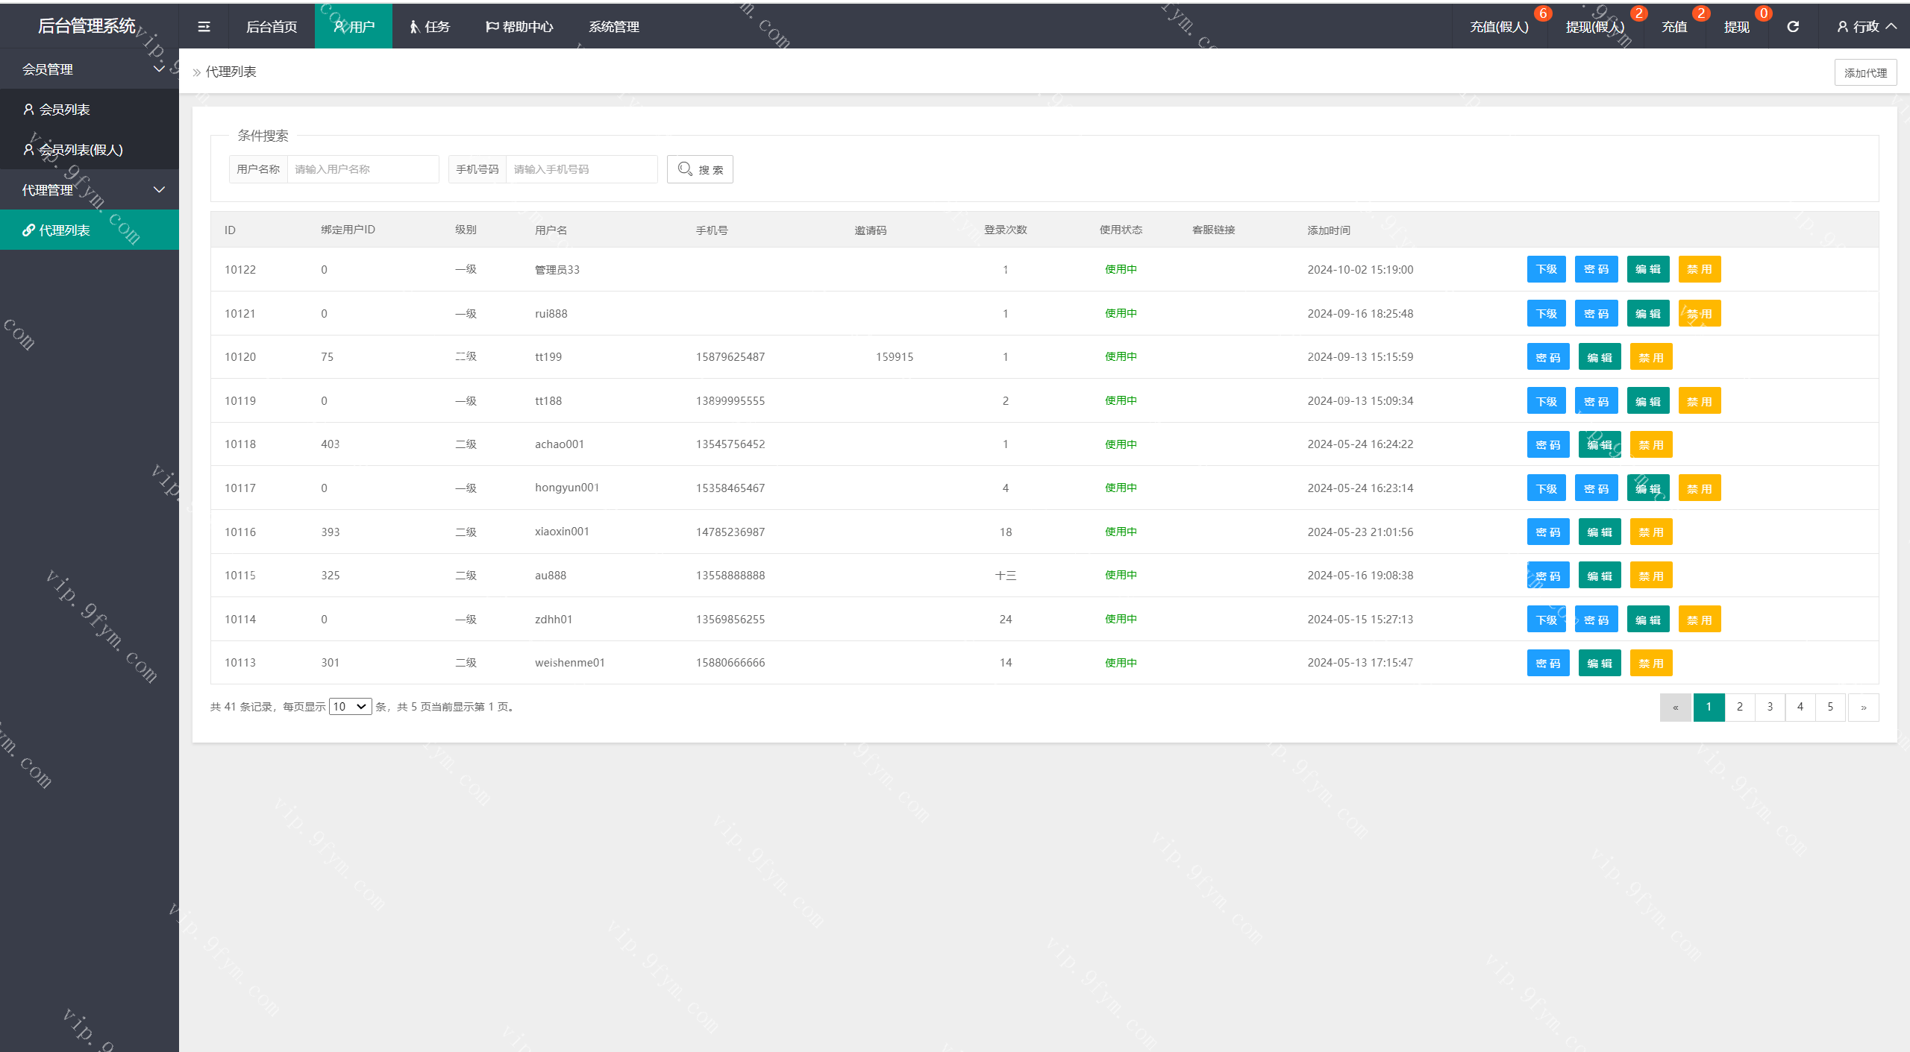This screenshot has height=1052, width=1910.
Task: Click the refresh icon in top bar
Action: [x=1793, y=27]
